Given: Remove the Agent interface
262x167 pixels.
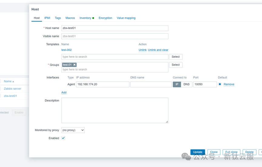Looking at the screenshot, I should [229, 84].
